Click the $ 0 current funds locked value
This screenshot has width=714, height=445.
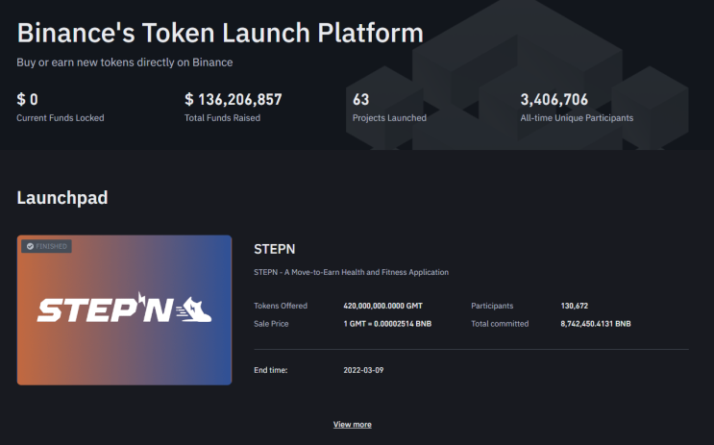click(27, 99)
